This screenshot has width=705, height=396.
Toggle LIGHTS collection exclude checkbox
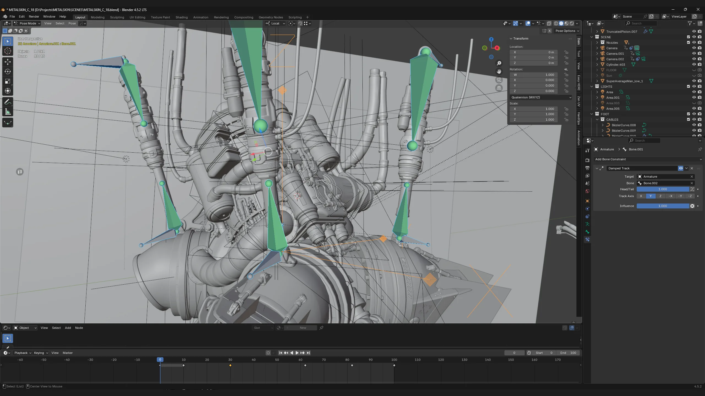tap(688, 86)
